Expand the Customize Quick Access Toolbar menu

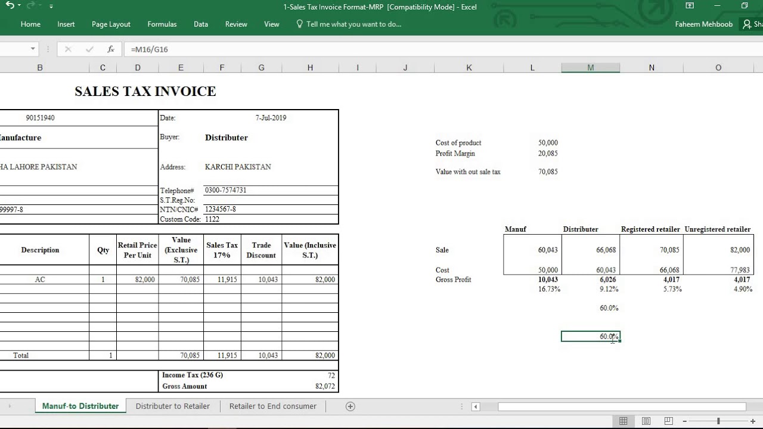tap(51, 7)
